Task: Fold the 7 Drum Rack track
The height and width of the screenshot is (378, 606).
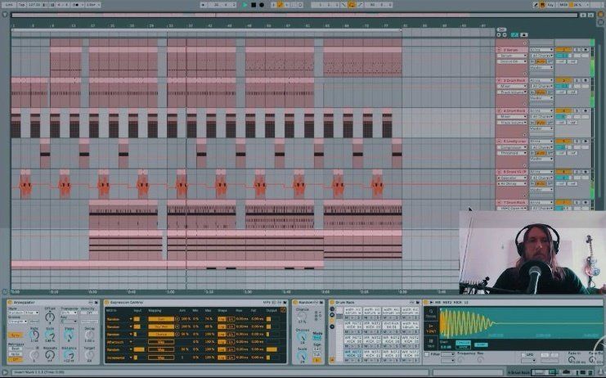Action: point(500,203)
